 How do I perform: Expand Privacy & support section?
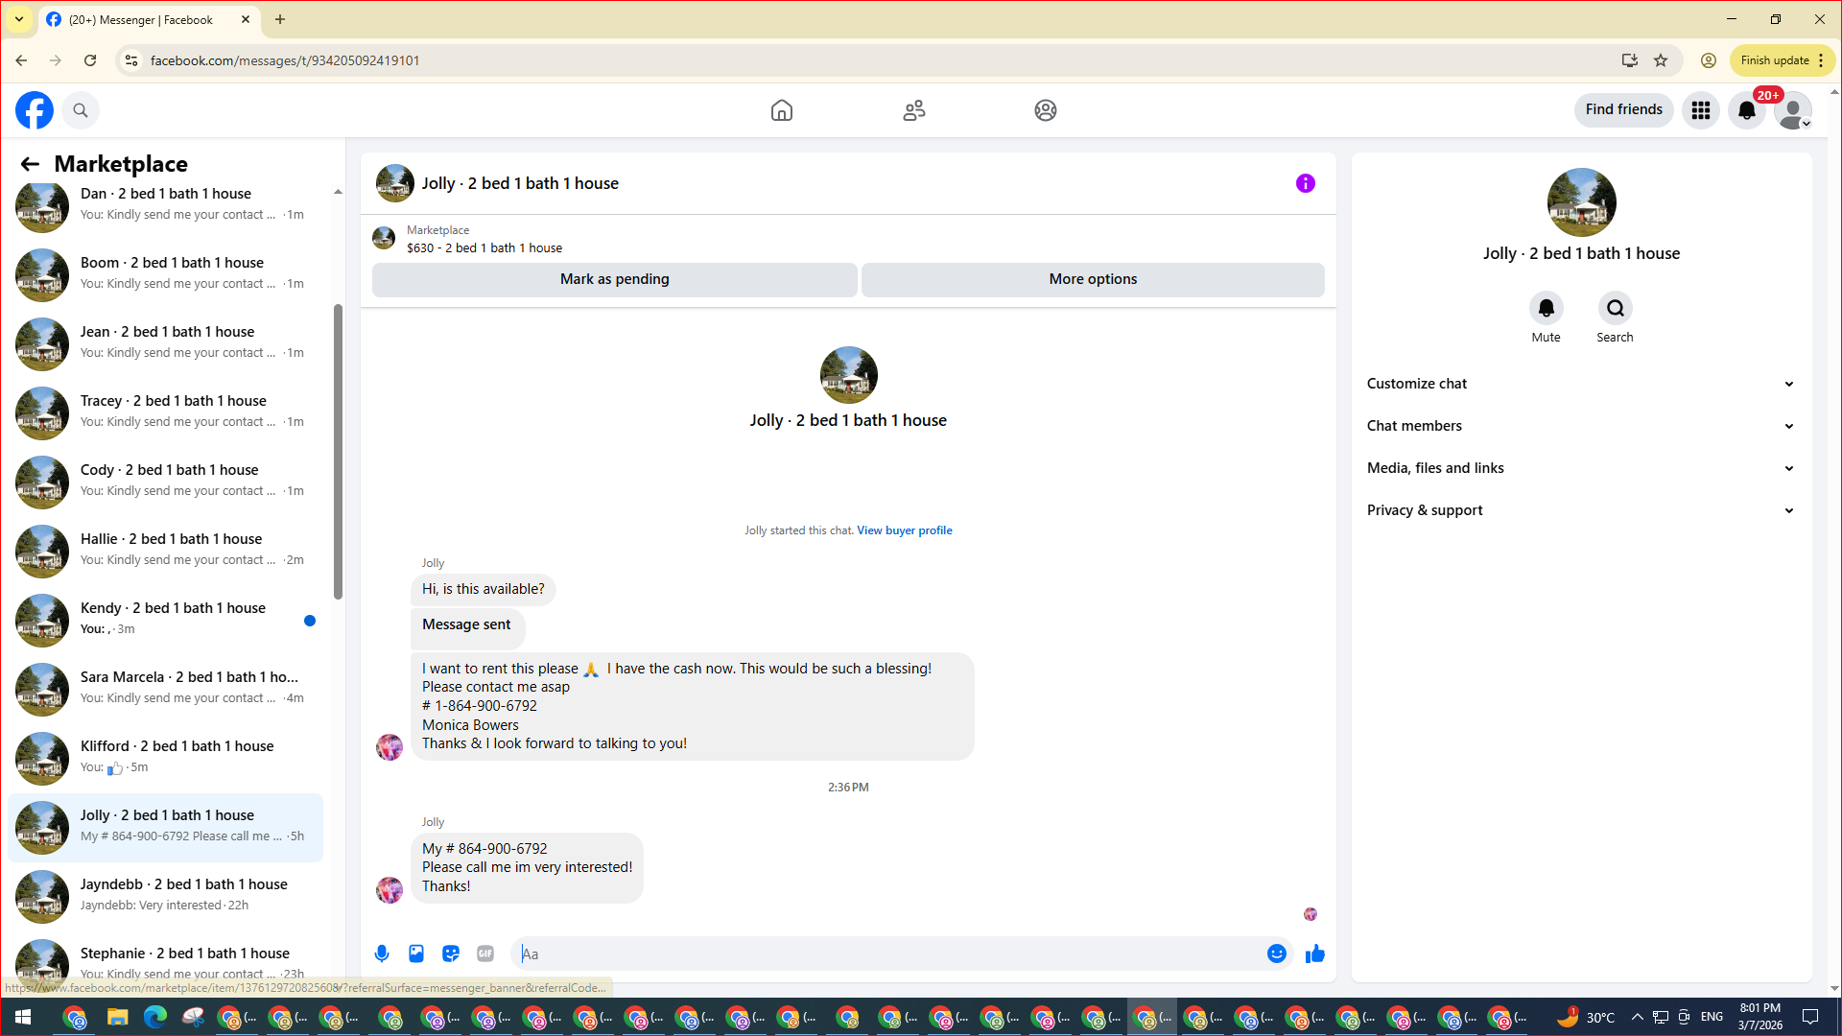(1580, 510)
